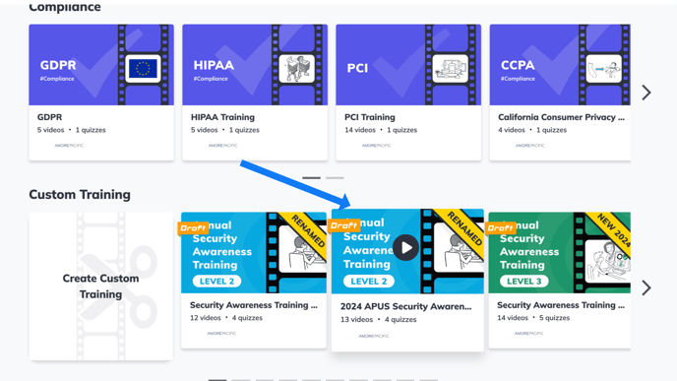This screenshot has width=677, height=381.
Task: Click the next arrow in Custom Training row
Action: (x=646, y=287)
